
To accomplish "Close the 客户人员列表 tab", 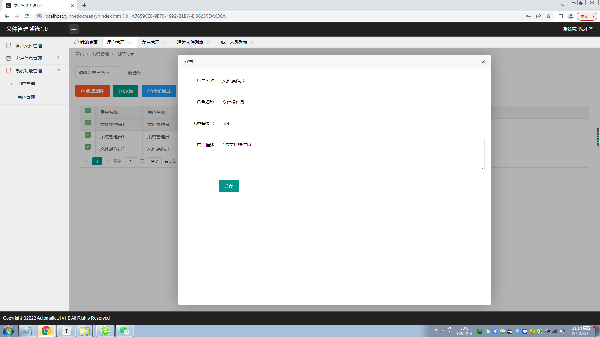I will pos(252,42).
